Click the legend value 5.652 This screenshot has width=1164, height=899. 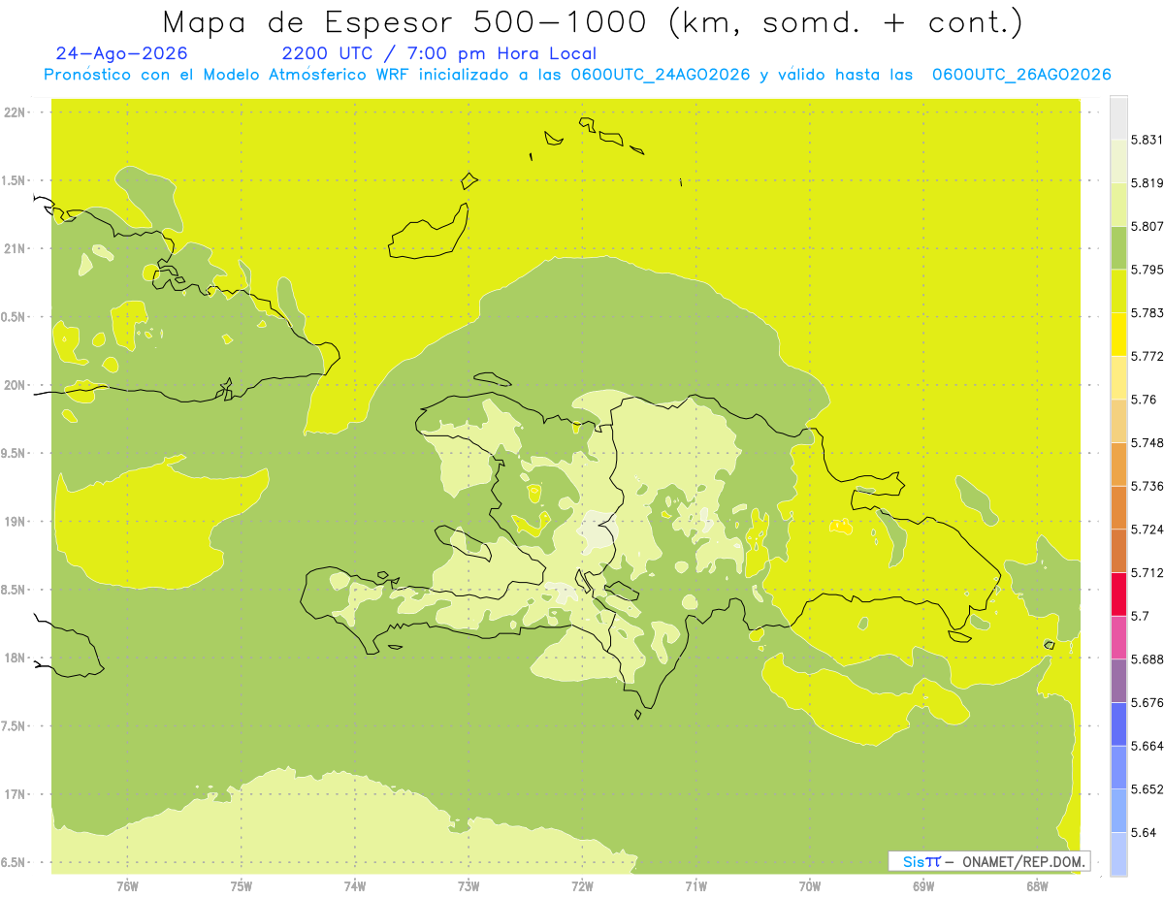(1148, 789)
